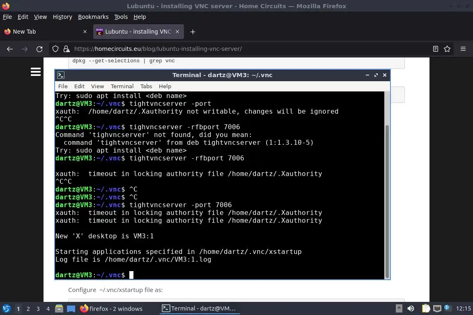Open the Terminal menu in terminal window

[x=122, y=86]
